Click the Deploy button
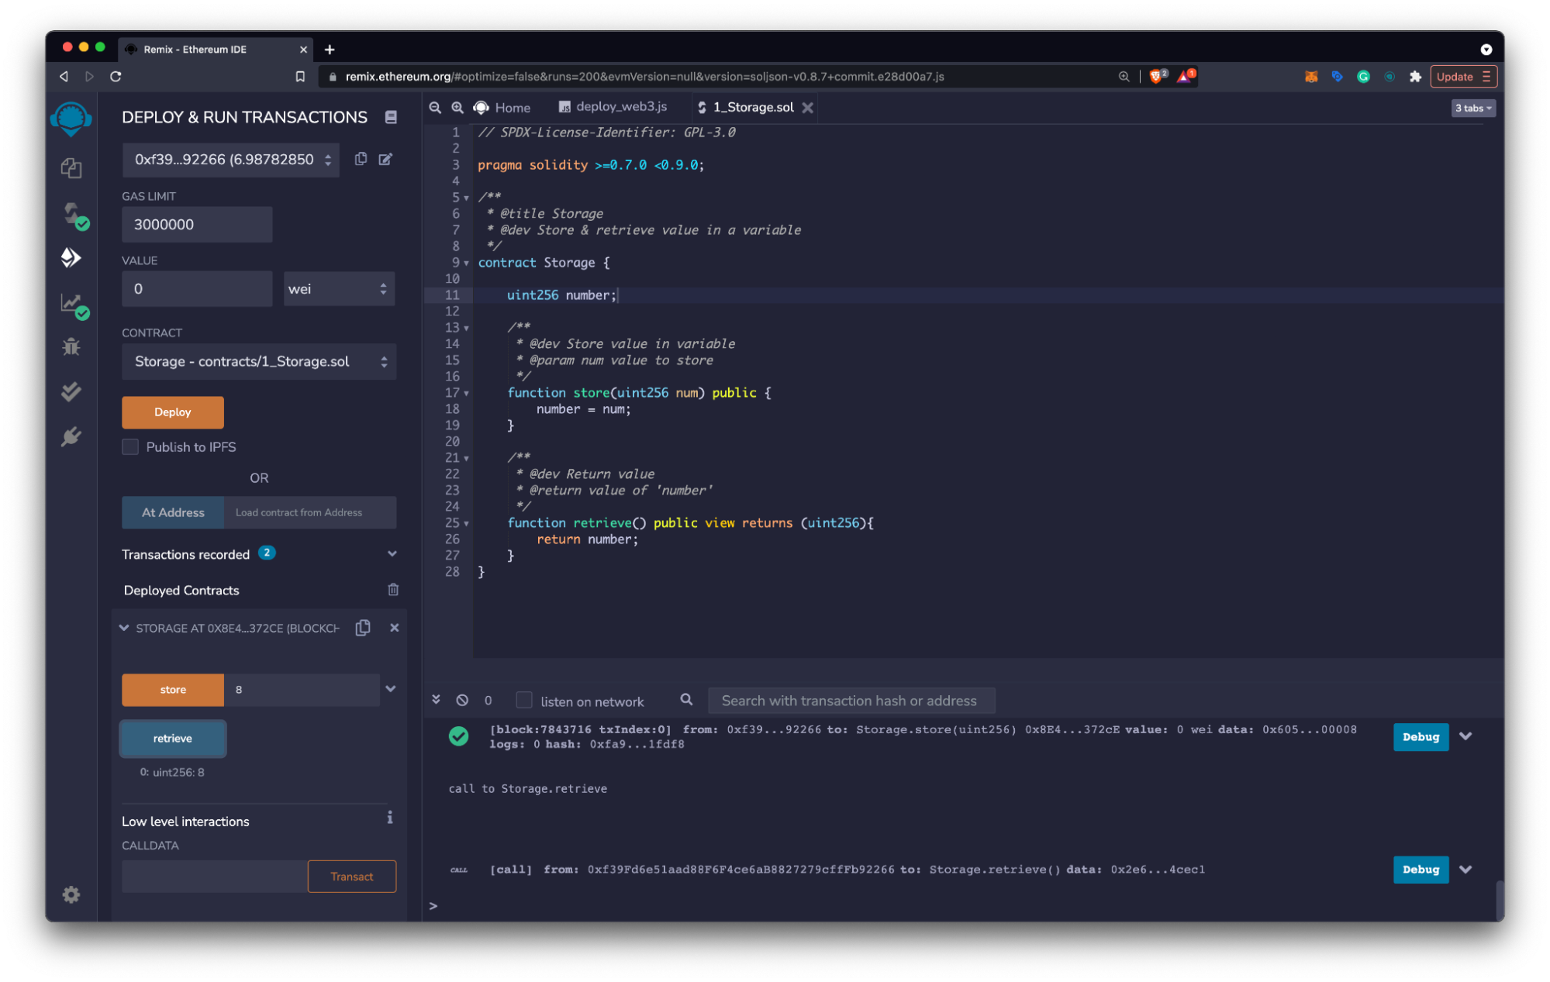 tap(173, 411)
